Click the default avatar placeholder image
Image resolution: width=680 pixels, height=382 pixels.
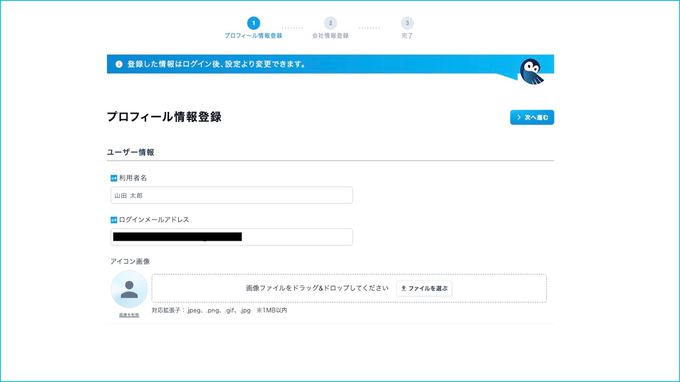click(x=129, y=289)
